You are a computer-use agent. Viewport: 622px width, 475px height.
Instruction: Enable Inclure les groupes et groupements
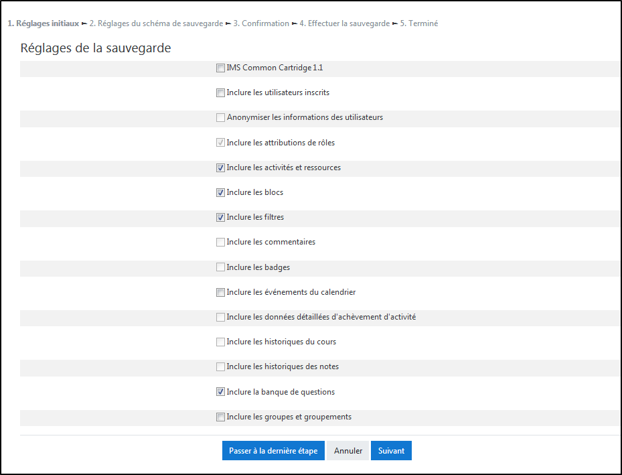click(220, 417)
